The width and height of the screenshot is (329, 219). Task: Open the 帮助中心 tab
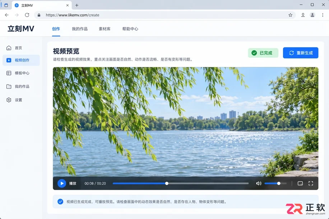pyautogui.click(x=130, y=29)
